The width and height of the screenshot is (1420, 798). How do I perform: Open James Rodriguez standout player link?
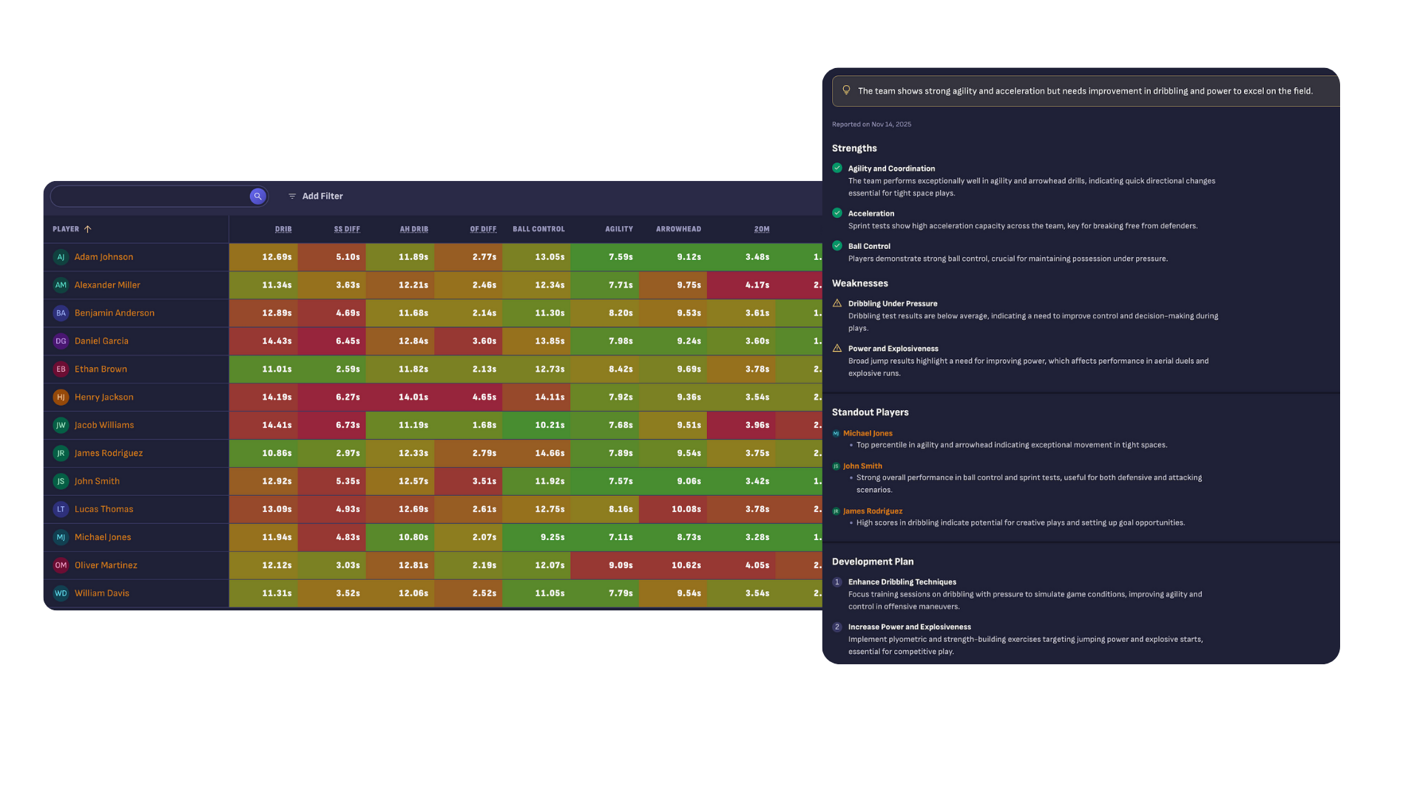point(873,511)
